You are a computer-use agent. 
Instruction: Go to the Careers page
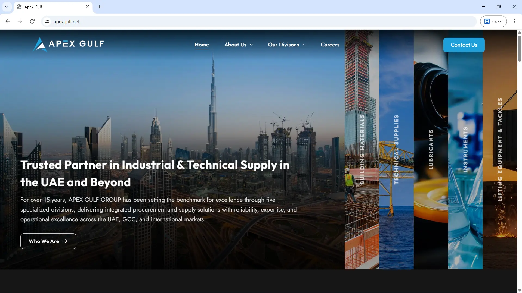coord(330,45)
